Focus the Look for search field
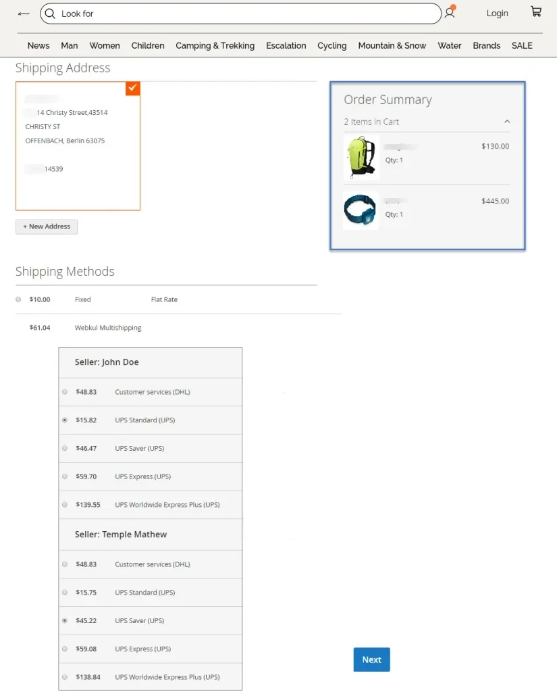Screen dimensions: 557x692 click(x=243, y=14)
